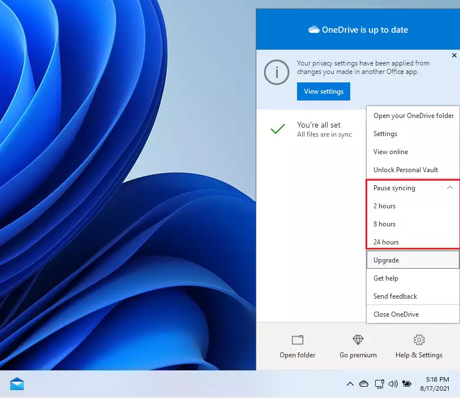Click the Help & Settings gear

coord(419,340)
